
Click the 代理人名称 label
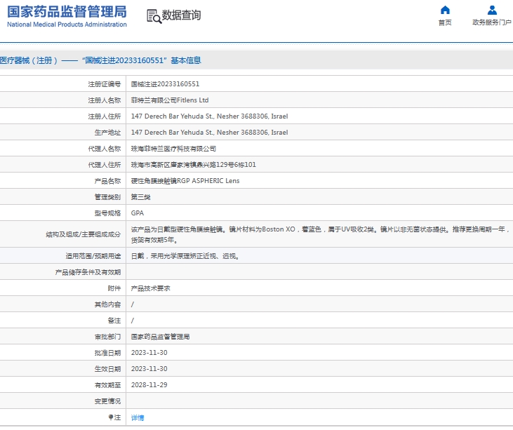pyautogui.click(x=105, y=149)
